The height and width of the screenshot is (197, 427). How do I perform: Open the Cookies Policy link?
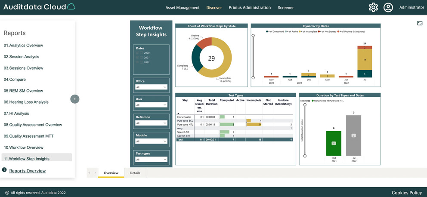tap(407, 193)
